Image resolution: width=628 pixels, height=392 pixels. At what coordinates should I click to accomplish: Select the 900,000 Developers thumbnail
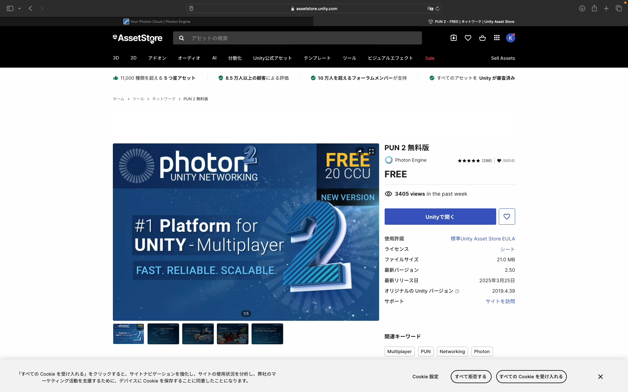coord(267,334)
